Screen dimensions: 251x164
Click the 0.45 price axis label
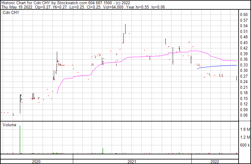pyautogui.click(x=244, y=43)
